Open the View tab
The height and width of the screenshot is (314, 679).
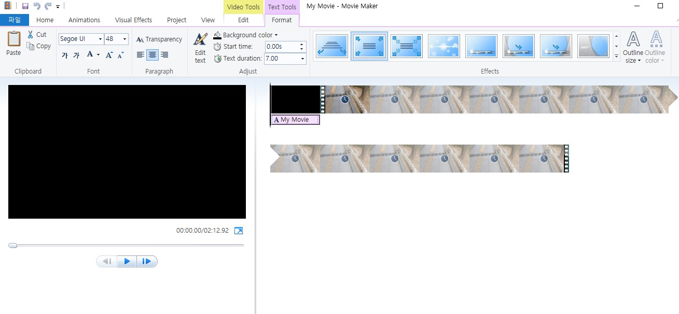click(208, 20)
